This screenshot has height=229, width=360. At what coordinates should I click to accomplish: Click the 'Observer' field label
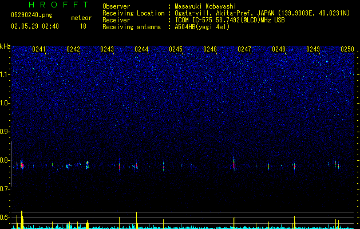[x=116, y=6]
